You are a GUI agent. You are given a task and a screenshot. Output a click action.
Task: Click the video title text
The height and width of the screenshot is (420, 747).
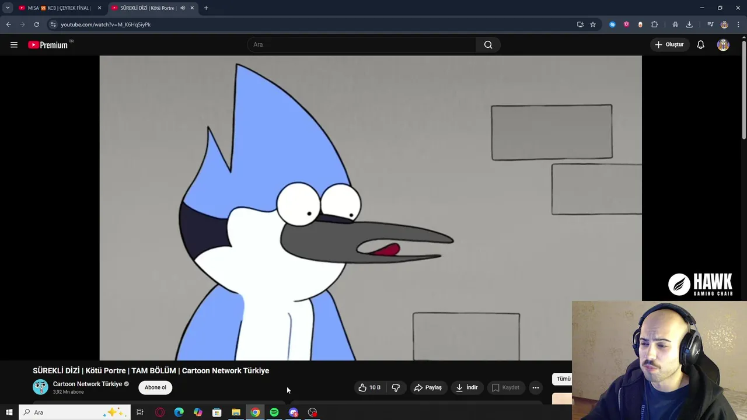click(x=151, y=370)
